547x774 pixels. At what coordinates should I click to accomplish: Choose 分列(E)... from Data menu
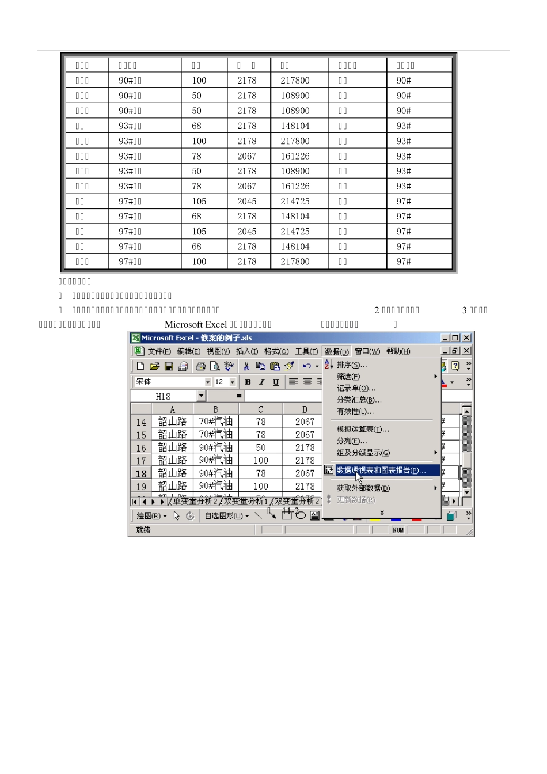click(x=382, y=441)
